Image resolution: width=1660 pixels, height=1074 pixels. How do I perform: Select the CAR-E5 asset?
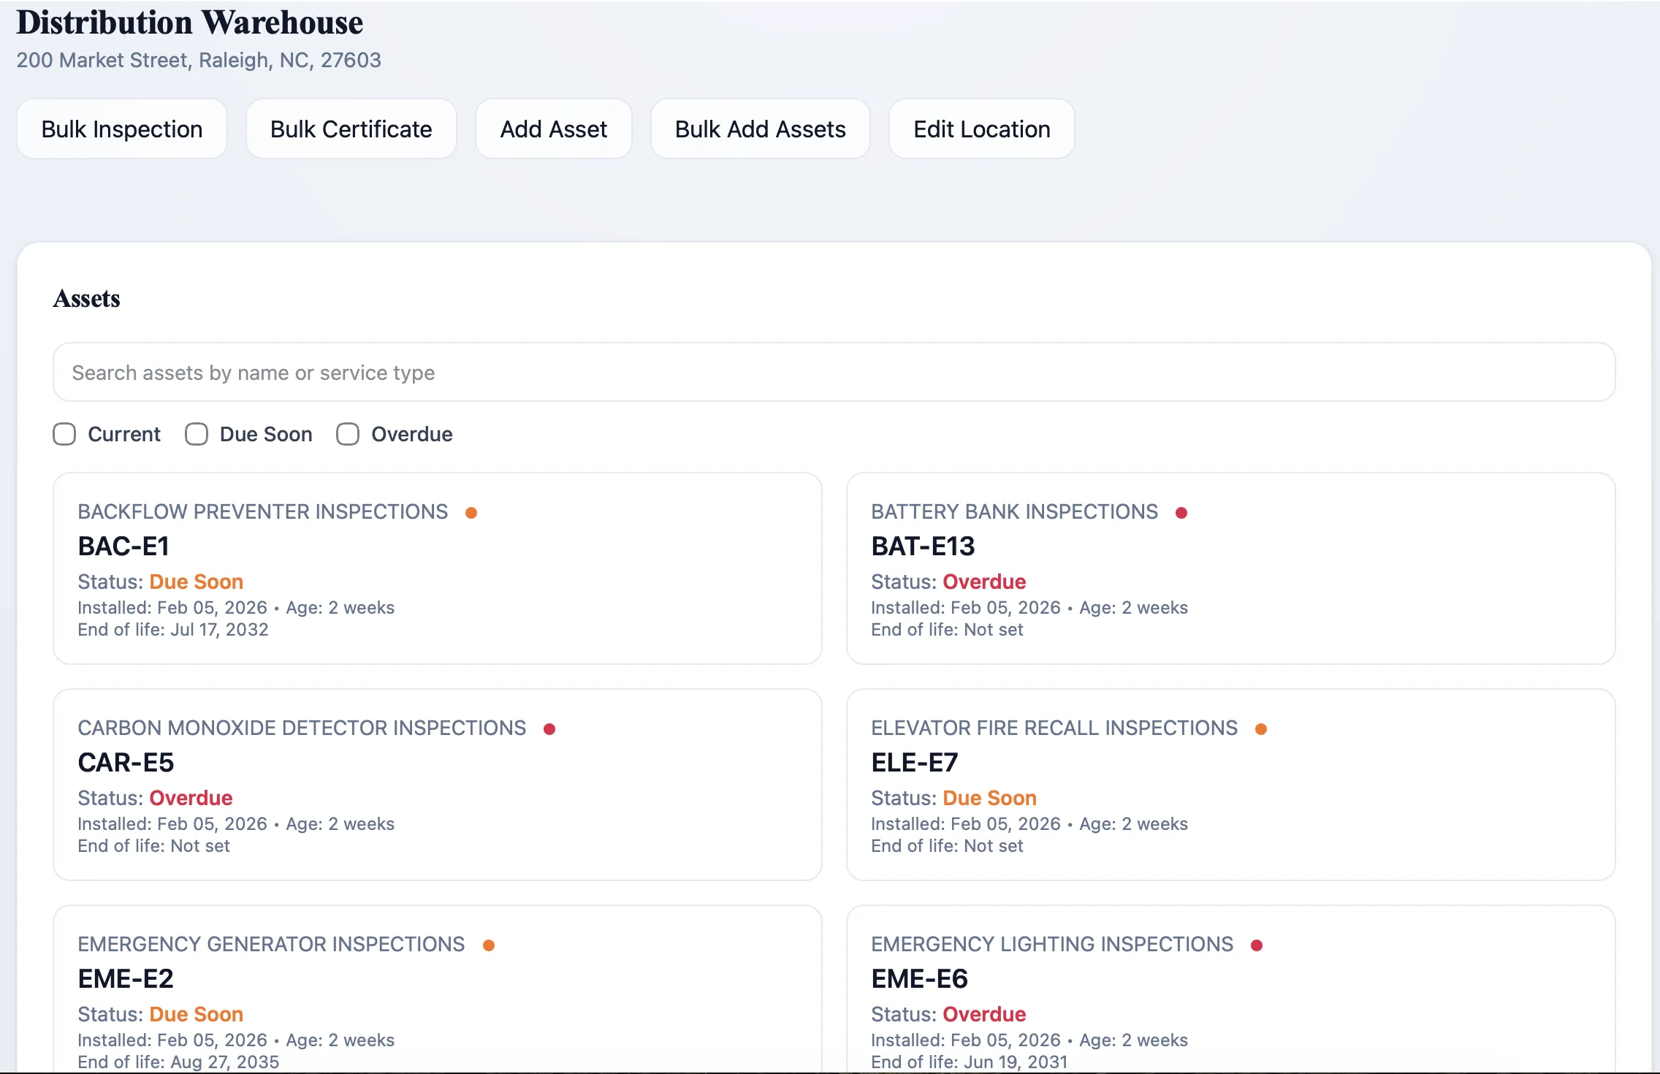tap(126, 762)
